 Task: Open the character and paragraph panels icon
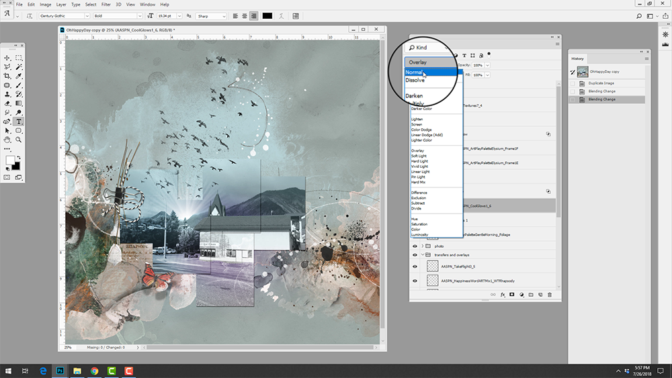pos(296,16)
